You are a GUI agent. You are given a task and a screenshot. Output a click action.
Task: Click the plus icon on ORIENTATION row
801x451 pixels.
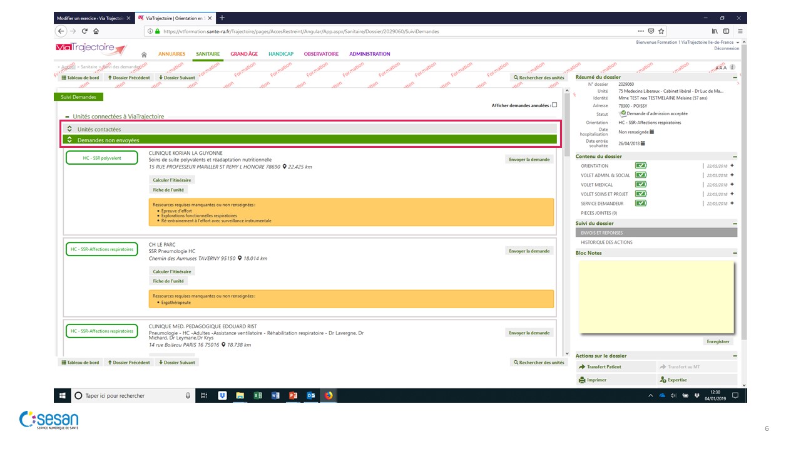(x=732, y=166)
